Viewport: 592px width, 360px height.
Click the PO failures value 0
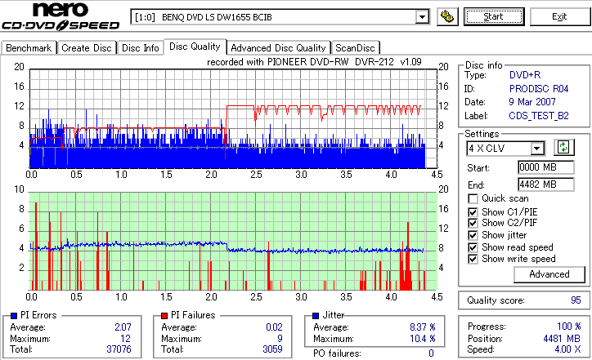coord(431,353)
